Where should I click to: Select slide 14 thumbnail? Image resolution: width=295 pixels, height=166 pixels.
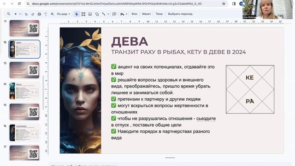(x=24, y=91)
